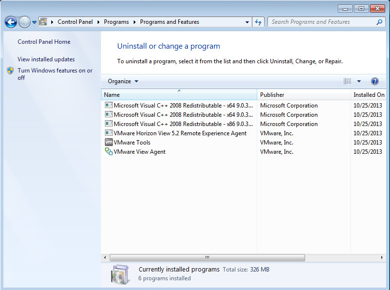Click the VMware Tools program icon
The height and width of the screenshot is (290, 390).
click(x=108, y=143)
